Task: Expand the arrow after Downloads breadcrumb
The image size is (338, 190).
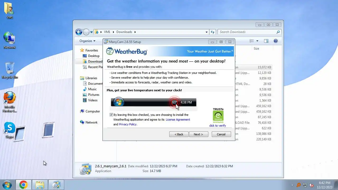Action: pos(135,32)
